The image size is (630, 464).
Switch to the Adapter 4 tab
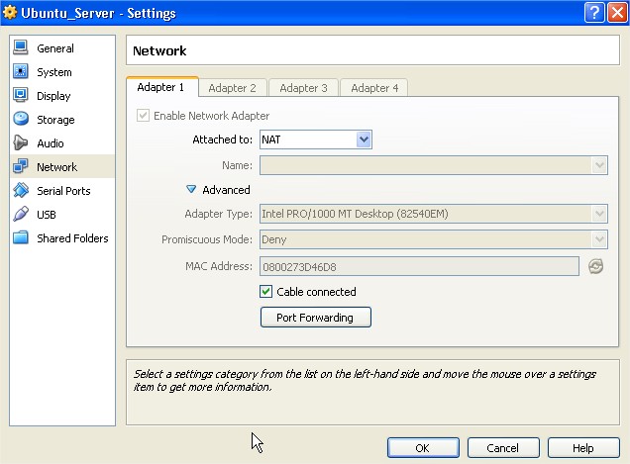374,88
